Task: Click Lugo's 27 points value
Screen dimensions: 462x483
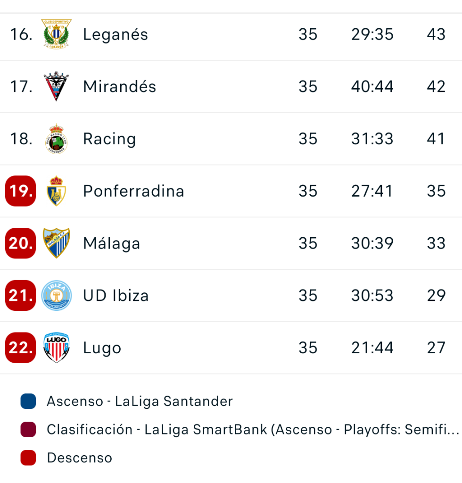Action: pyautogui.click(x=436, y=348)
